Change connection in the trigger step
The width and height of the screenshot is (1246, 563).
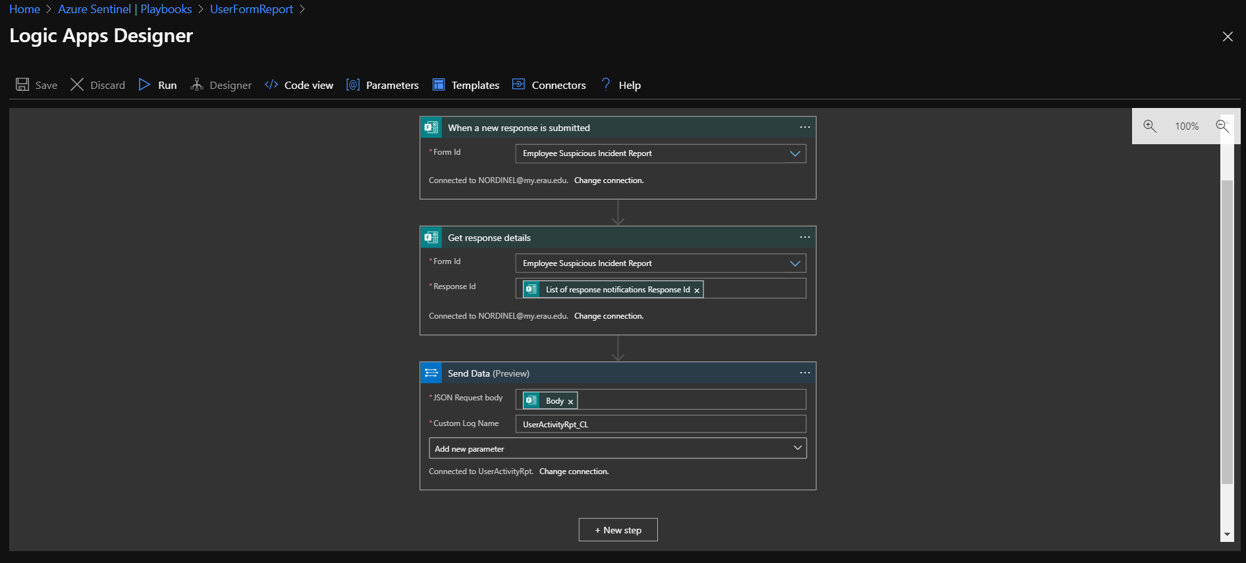[x=609, y=180]
